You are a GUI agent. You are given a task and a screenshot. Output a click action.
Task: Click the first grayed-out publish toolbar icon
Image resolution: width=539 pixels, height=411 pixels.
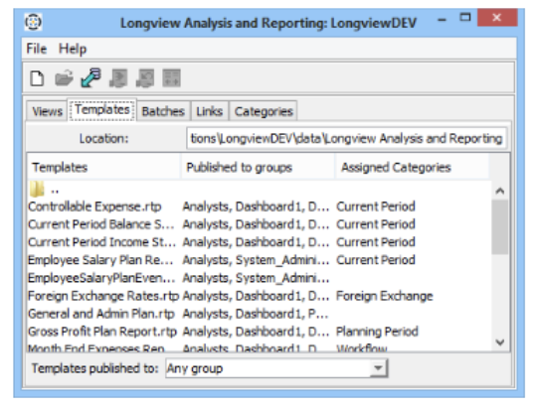(x=118, y=78)
